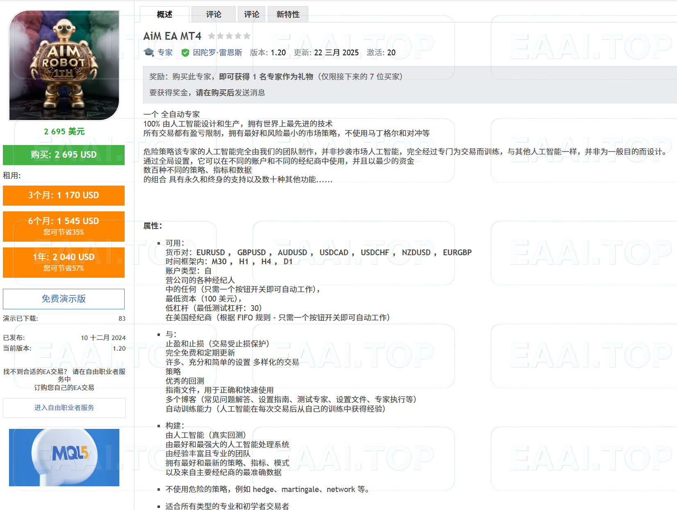Rate with the first star
Image resolution: width=677 pixels, height=510 pixels.
point(212,36)
